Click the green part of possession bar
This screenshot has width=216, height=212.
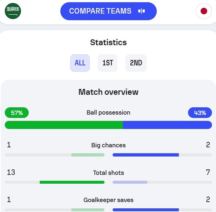tap(64, 125)
